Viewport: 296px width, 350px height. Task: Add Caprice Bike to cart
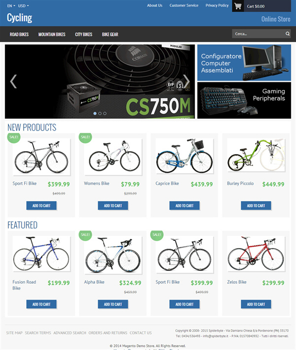185,206
